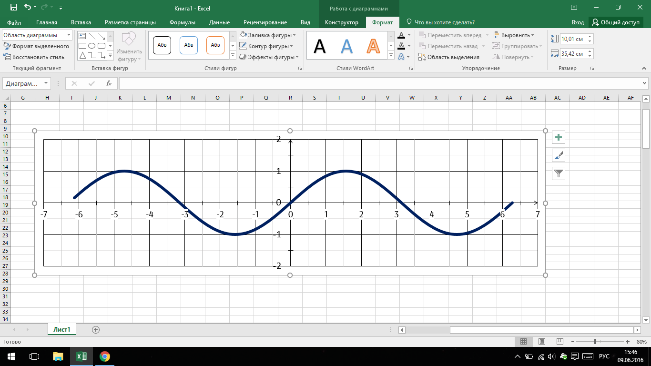Screen dimensions: 651x366
Task: Open ribbon display options icon
Action: [575, 8]
